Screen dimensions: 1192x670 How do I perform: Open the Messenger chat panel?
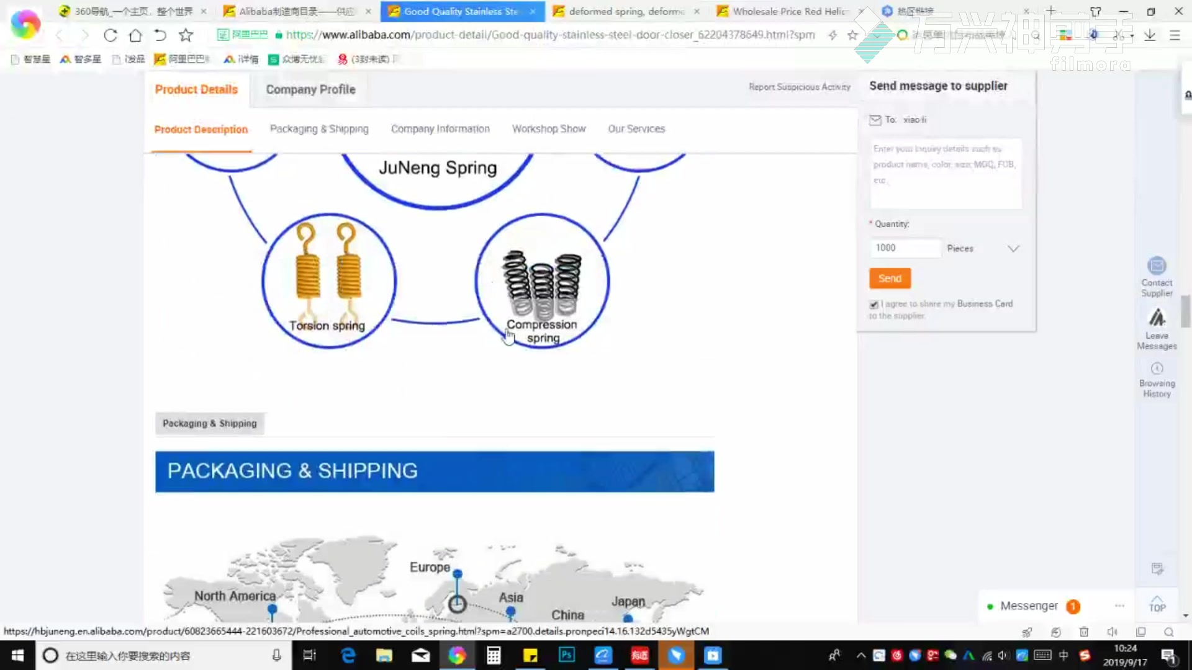click(x=1029, y=605)
